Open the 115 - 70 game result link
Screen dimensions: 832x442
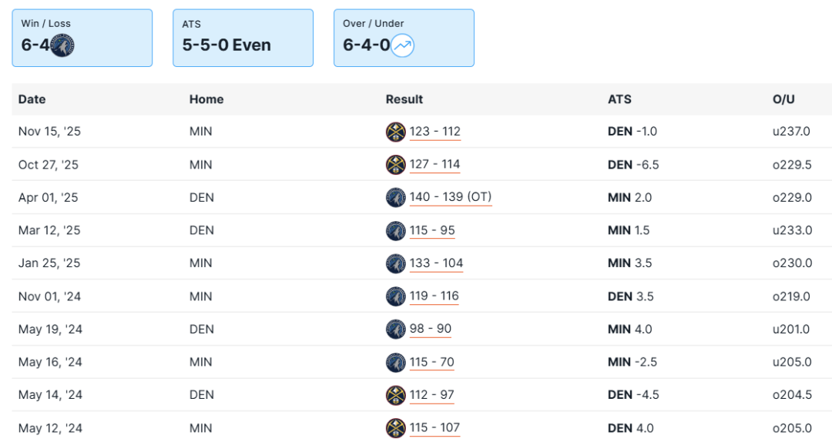tap(431, 362)
